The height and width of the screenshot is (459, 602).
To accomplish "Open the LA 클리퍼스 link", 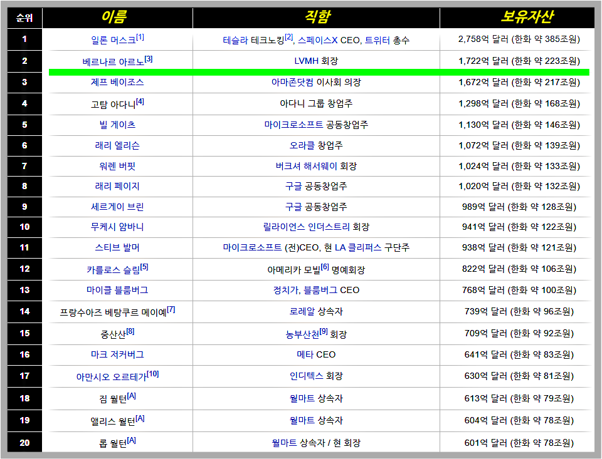I will point(358,247).
